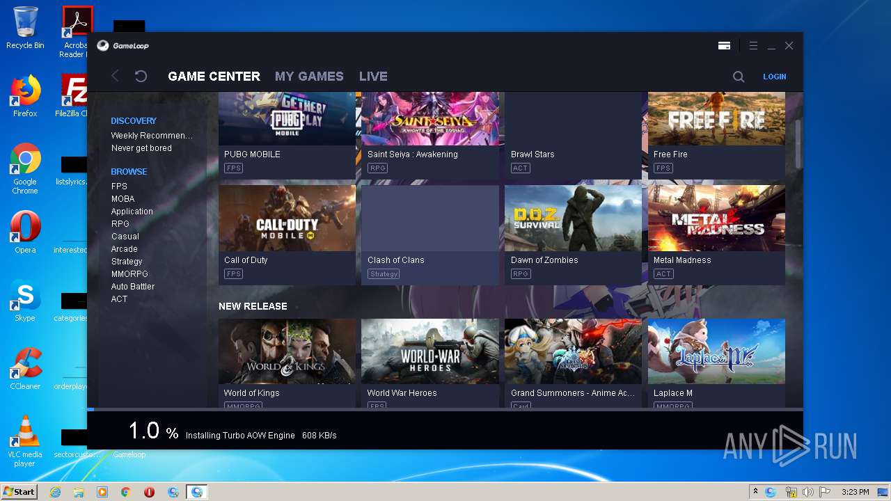The height and width of the screenshot is (501, 891).
Task: Open World of Kings thumbnail
Action: click(x=287, y=351)
